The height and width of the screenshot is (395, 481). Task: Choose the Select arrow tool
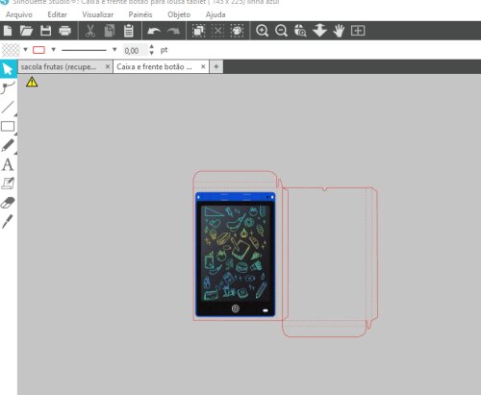click(x=8, y=69)
